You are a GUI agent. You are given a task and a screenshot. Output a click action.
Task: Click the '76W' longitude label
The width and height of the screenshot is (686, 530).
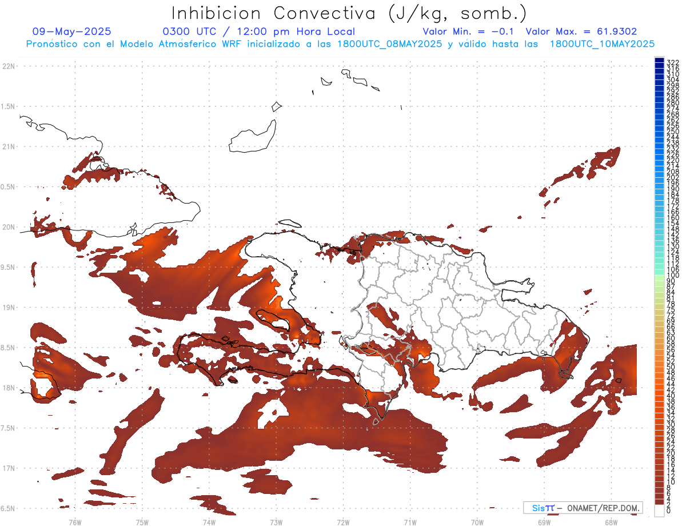pyautogui.click(x=75, y=521)
